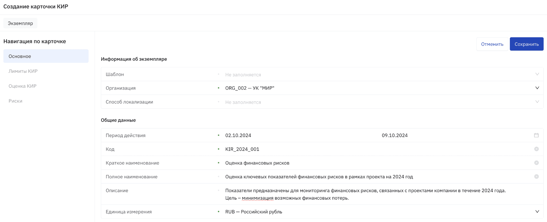This screenshot has width=547, height=222.
Task: Expand the Шаблон dropdown chevron
Action: 537,74
